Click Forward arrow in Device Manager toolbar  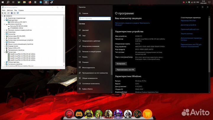tap(5, 13)
